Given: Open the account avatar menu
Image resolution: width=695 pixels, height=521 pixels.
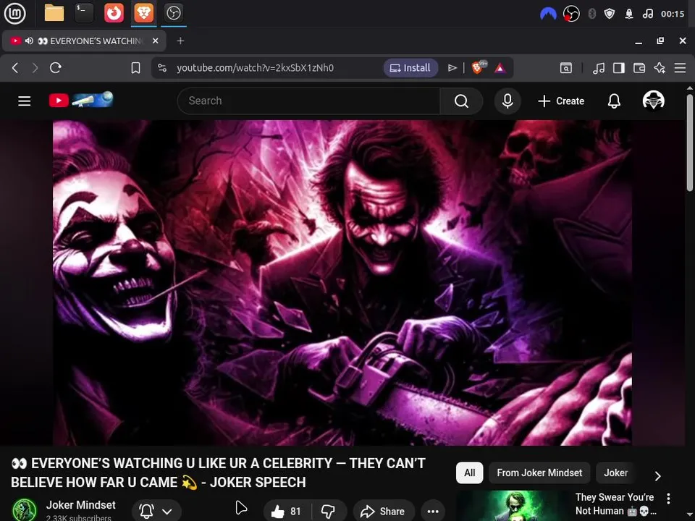Looking at the screenshot, I should [x=653, y=101].
